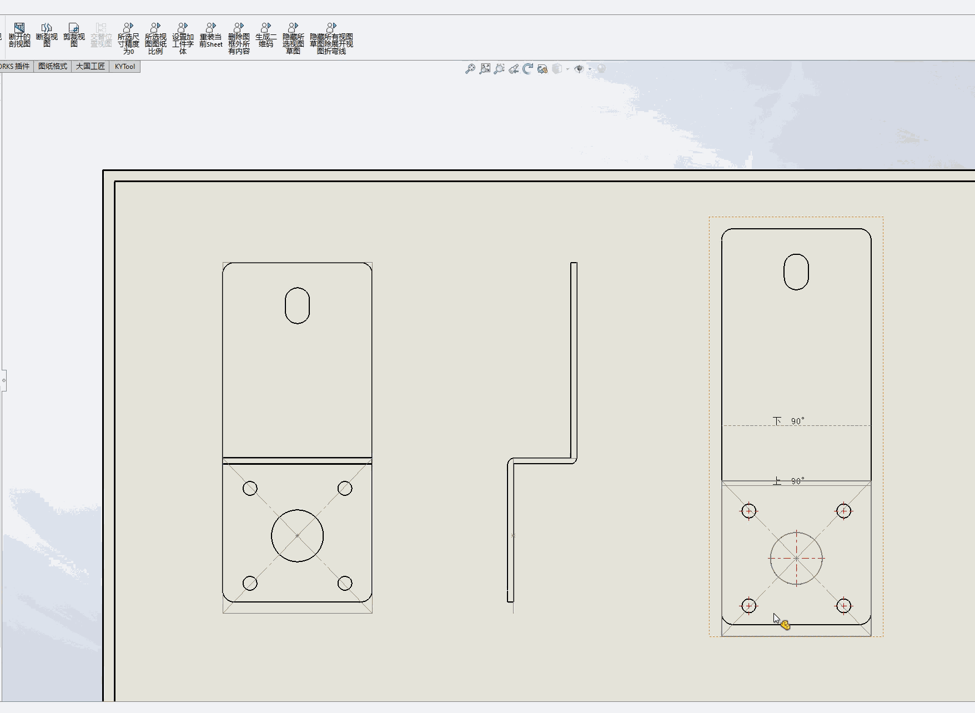
Task: Select the large center circle in flat pattern
Action: pos(796,558)
